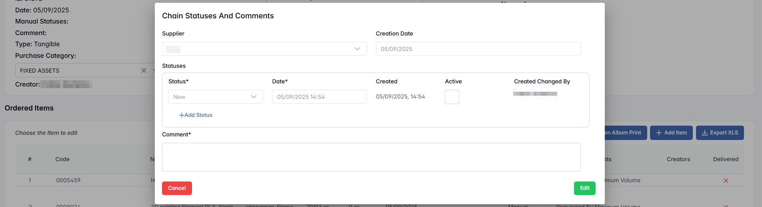
Task: Click into the Comment text area
Action: (x=371, y=157)
